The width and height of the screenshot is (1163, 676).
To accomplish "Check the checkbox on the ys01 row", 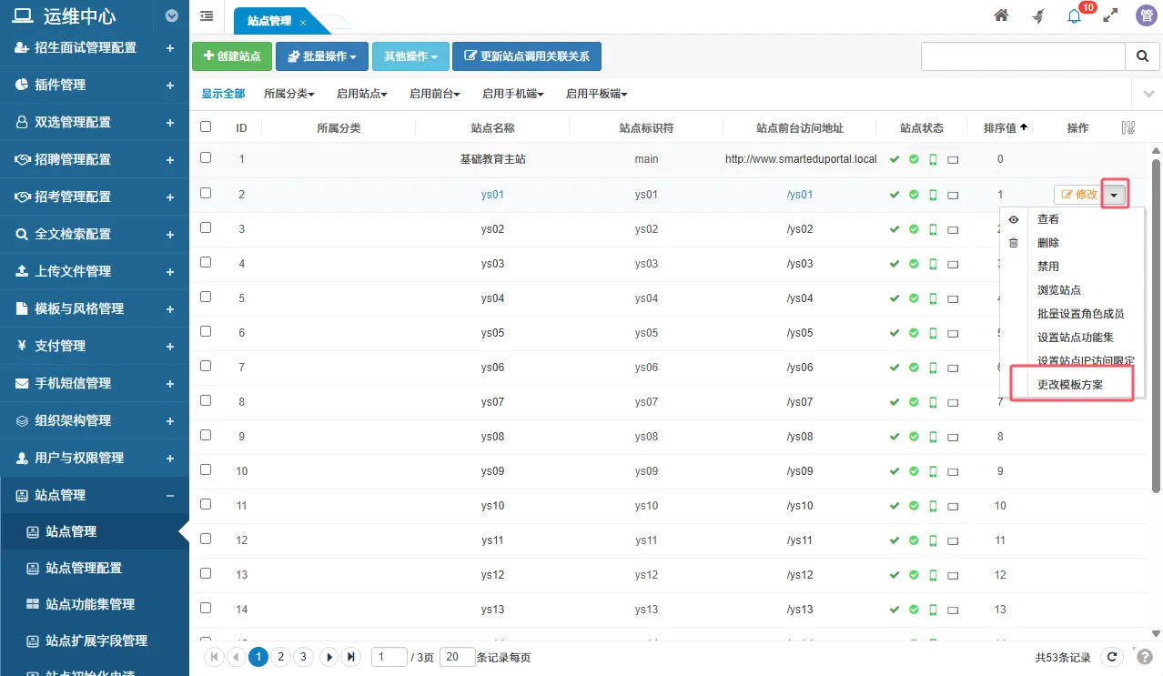I will pos(205,194).
